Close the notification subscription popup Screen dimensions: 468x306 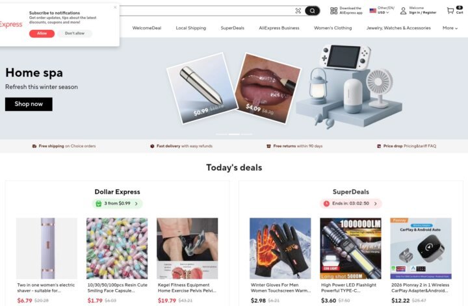pyautogui.click(x=115, y=7)
